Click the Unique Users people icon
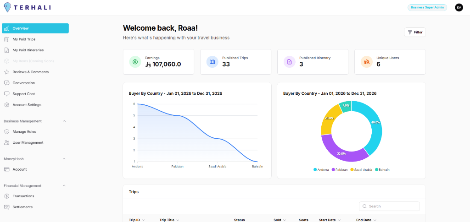The image size is (470, 222). point(366,62)
